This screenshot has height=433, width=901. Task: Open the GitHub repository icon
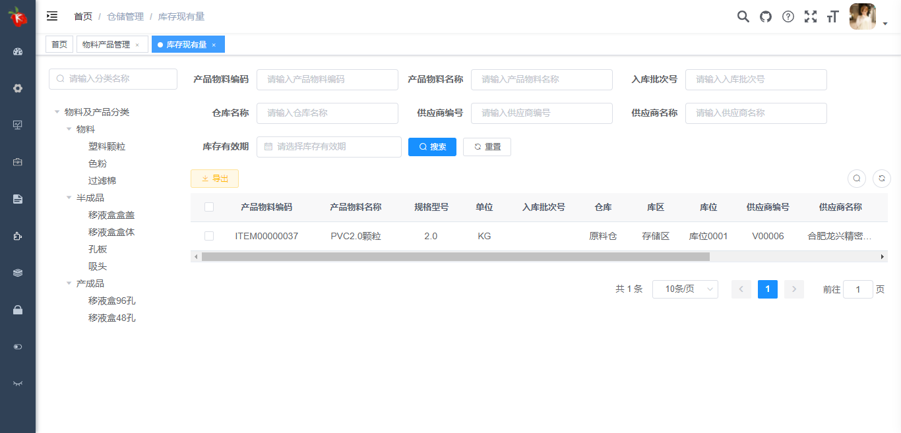coord(765,17)
